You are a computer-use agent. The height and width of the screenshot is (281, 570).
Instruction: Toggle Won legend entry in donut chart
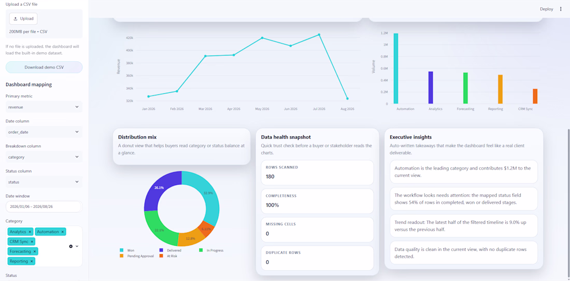tap(127, 250)
